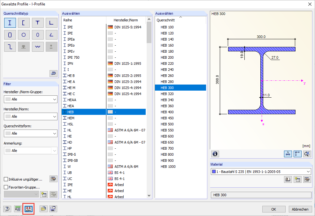The width and height of the screenshot is (315, 216).
Task: Check the Favoriten-Gruppe checkbox
Action: [x=6, y=187]
